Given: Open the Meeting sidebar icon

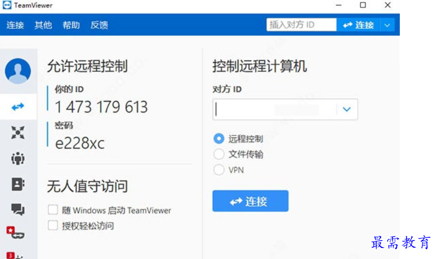Looking at the screenshot, I should (18, 158).
